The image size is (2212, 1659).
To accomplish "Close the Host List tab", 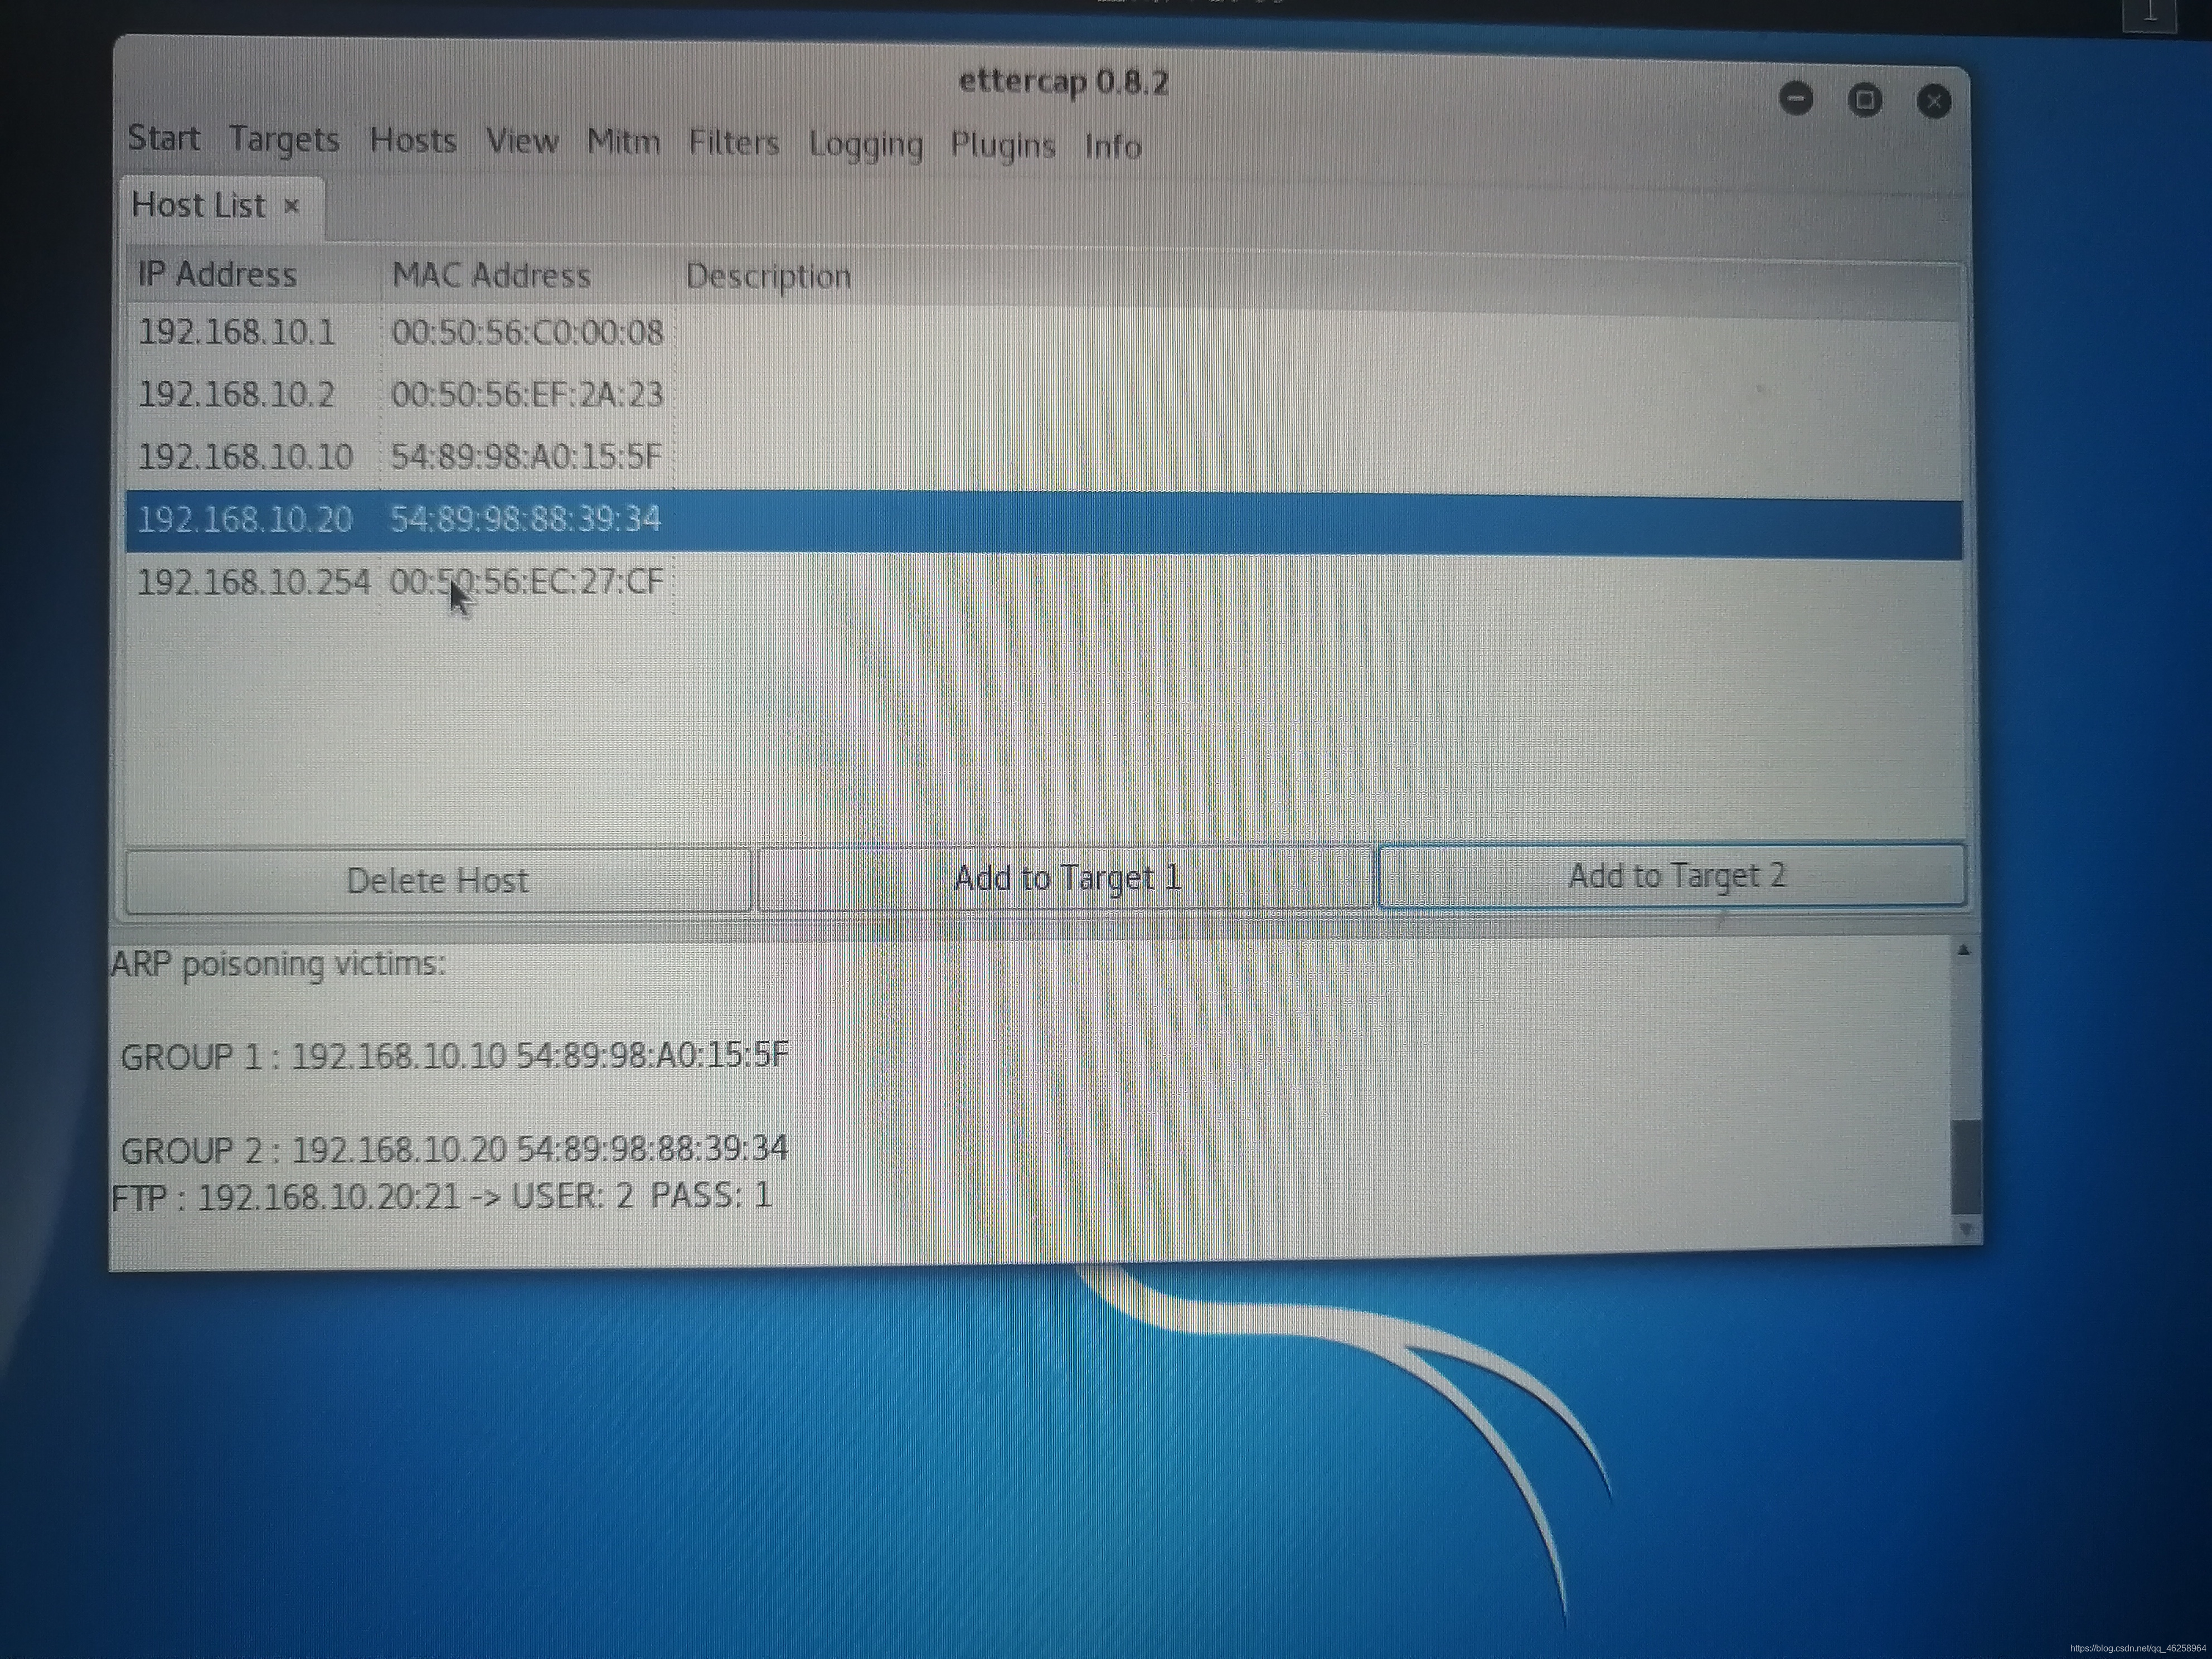I will 291,206.
